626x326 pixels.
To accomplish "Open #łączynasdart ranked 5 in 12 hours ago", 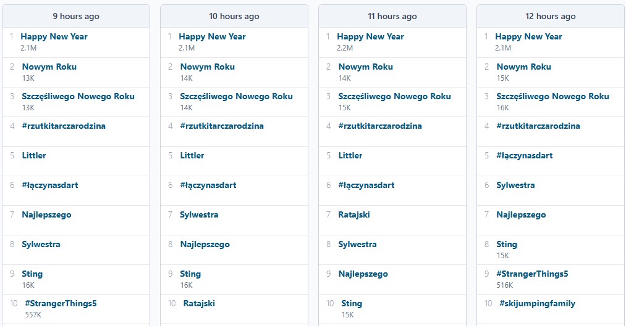I will point(525,156).
